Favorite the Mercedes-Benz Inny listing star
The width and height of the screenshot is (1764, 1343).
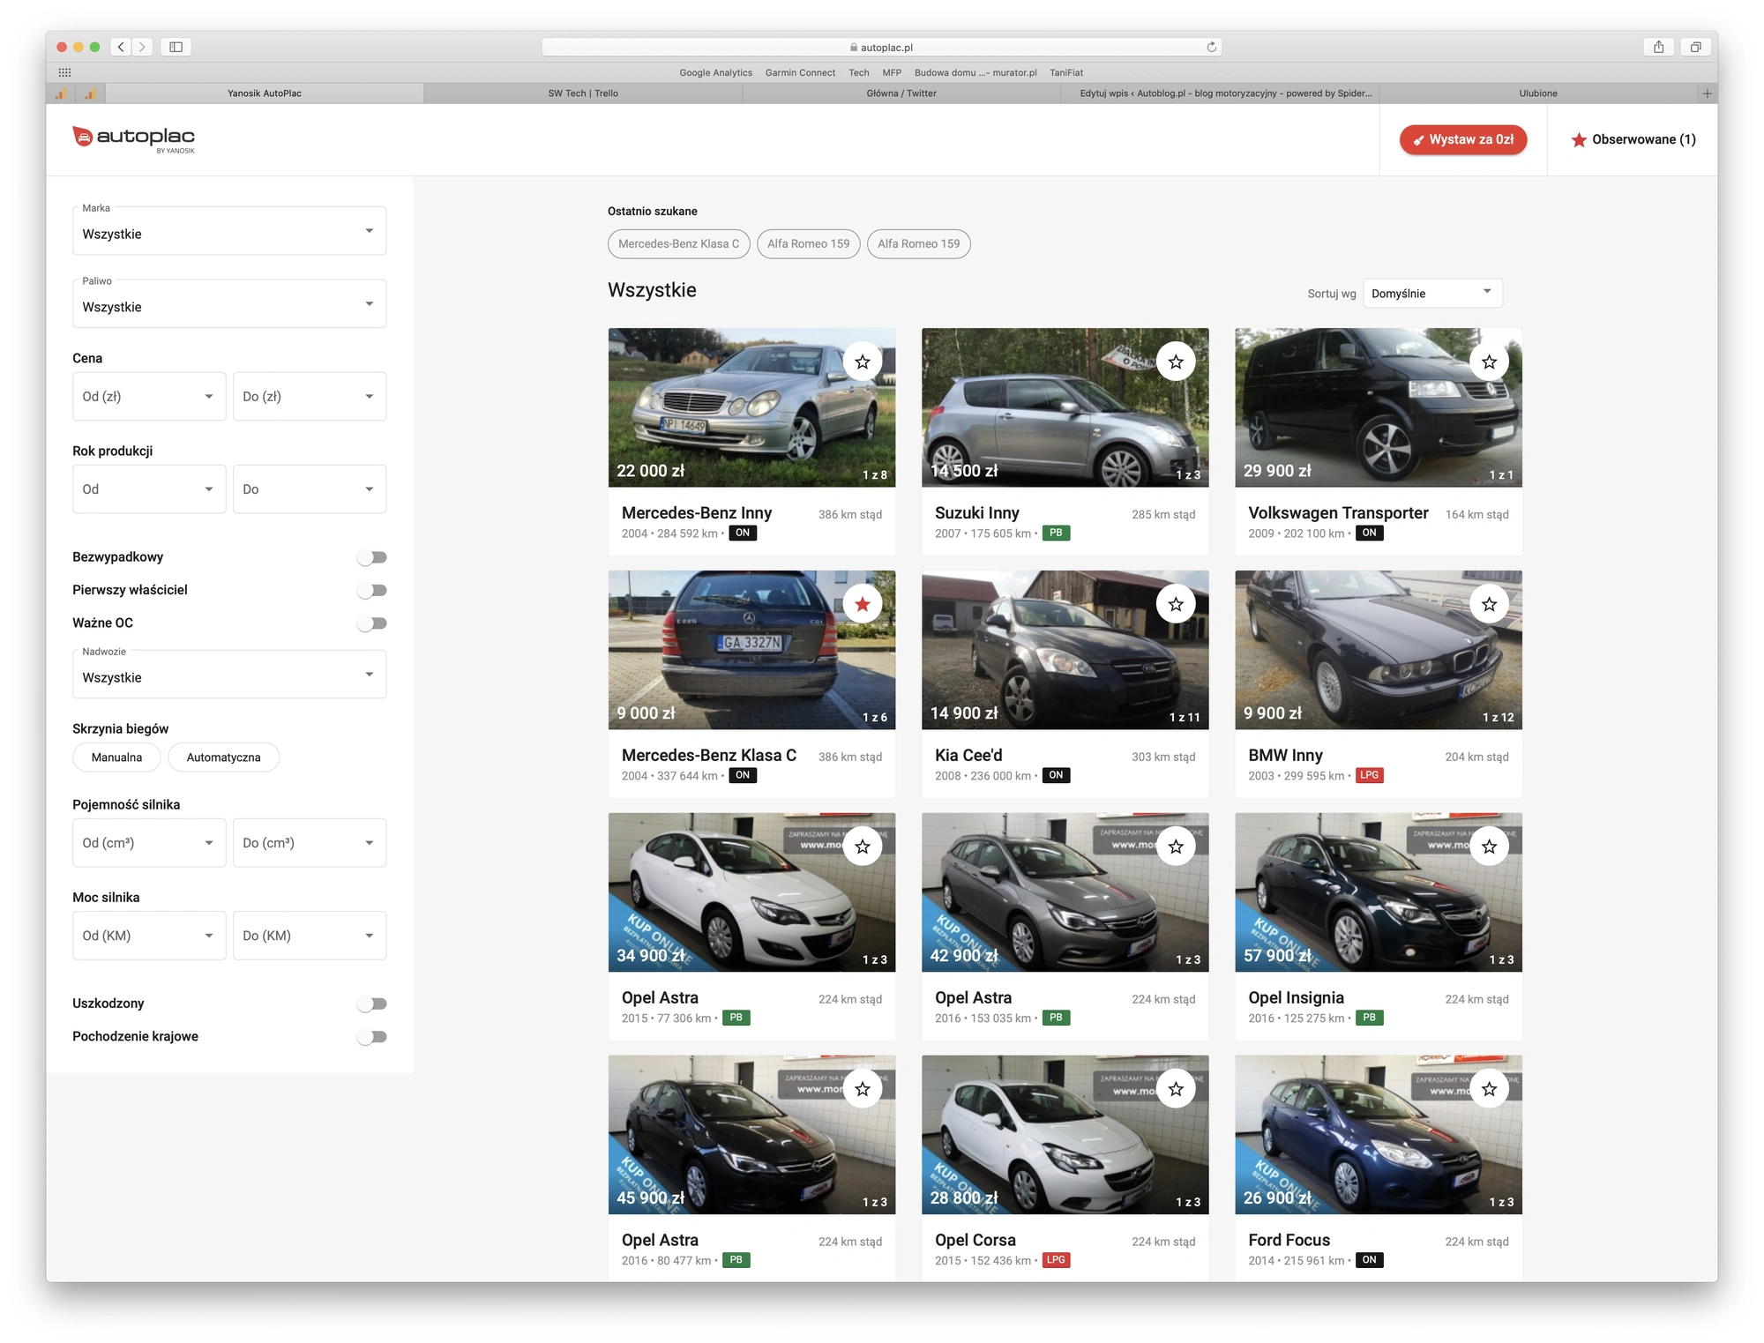coord(862,362)
